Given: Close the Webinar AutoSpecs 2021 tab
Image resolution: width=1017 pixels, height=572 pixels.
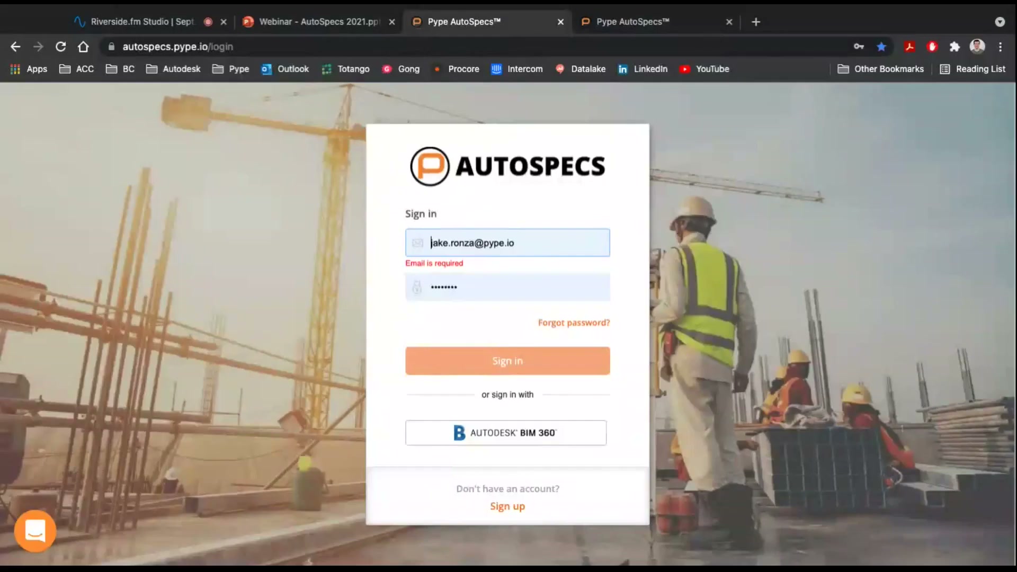Looking at the screenshot, I should pyautogui.click(x=392, y=22).
